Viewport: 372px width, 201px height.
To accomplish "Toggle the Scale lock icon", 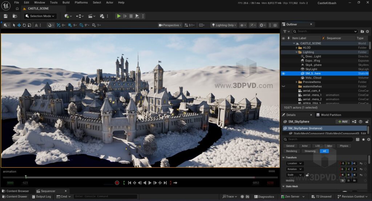I will (307, 175).
